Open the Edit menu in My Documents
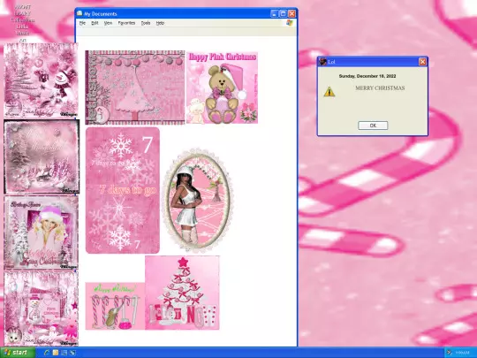 [95, 23]
